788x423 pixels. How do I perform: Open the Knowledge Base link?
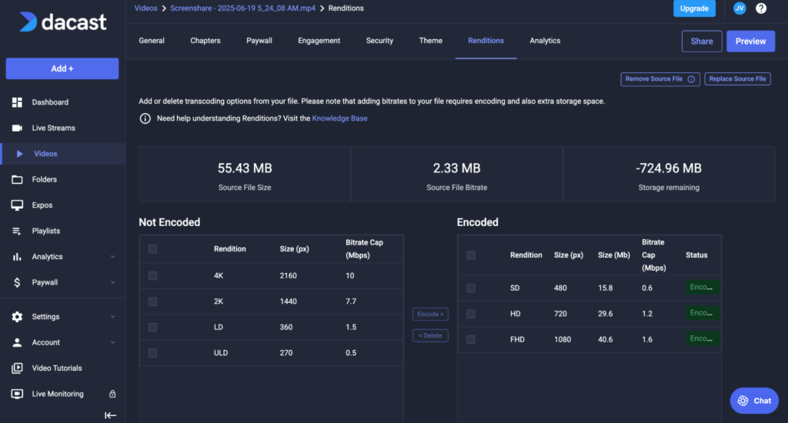point(339,118)
